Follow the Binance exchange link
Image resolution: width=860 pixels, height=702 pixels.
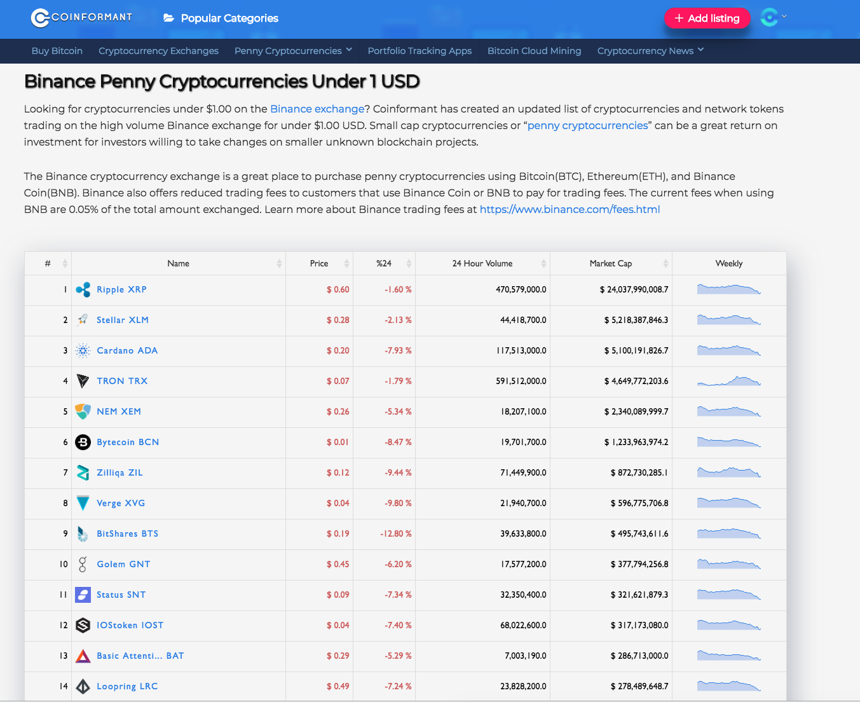click(x=317, y=109)
